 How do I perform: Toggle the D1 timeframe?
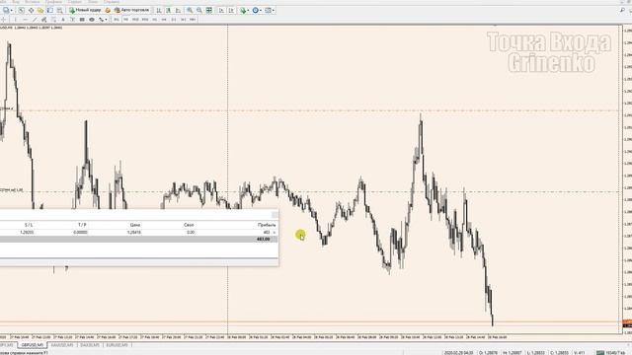[173, 20]
